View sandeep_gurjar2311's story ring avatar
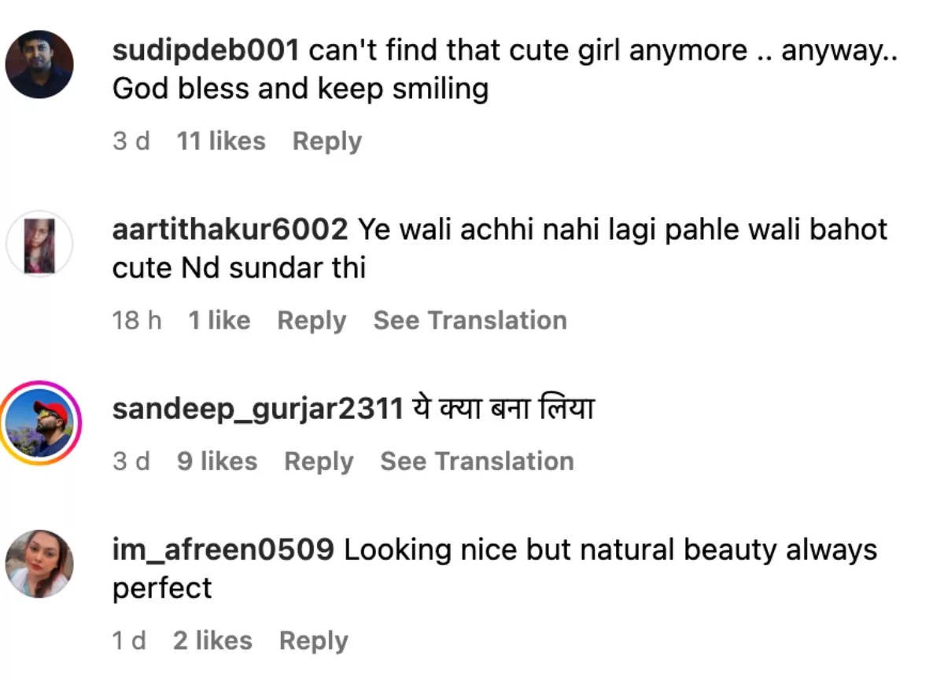Viewport: 944px width, 680px height. click(x=39, y=423)
